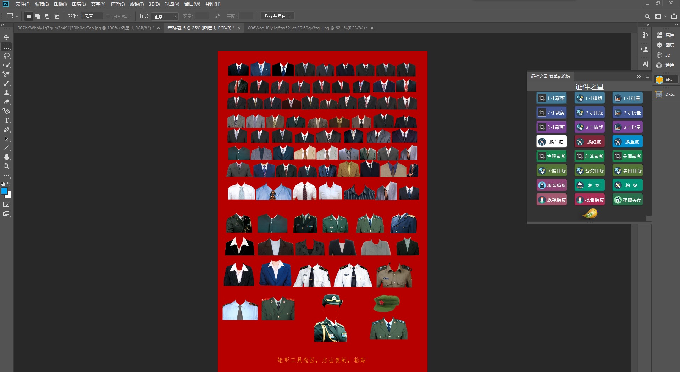
Task: Open the 样式 style dropdown
Action: pyautogui.click(x=165, y=16)
